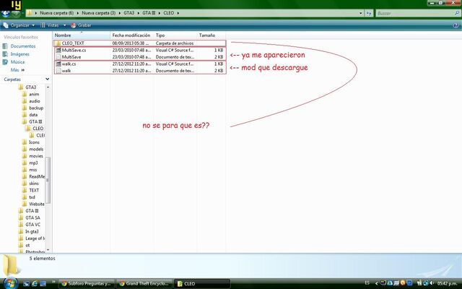The height and width of the screenshot is (289, 462).
Task: Click folder tree scrollbar thumb
Action: 48,180
